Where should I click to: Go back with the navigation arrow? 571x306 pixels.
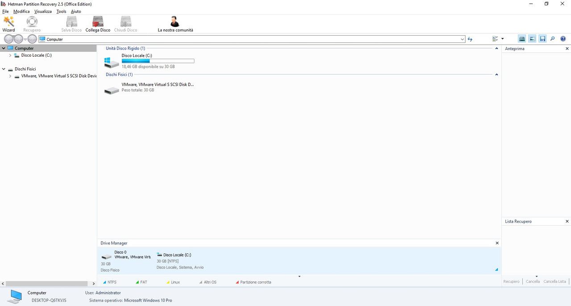tap(9, 39)
